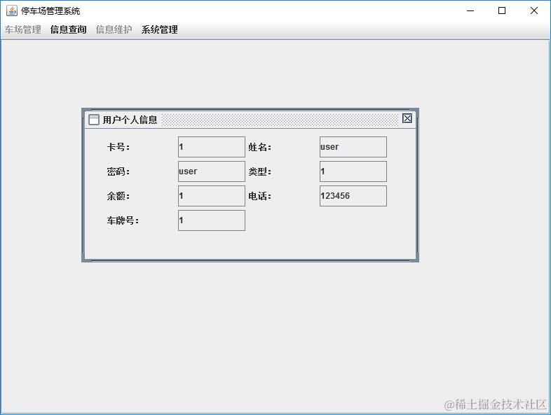Click the 余额: label

(118, 196)
